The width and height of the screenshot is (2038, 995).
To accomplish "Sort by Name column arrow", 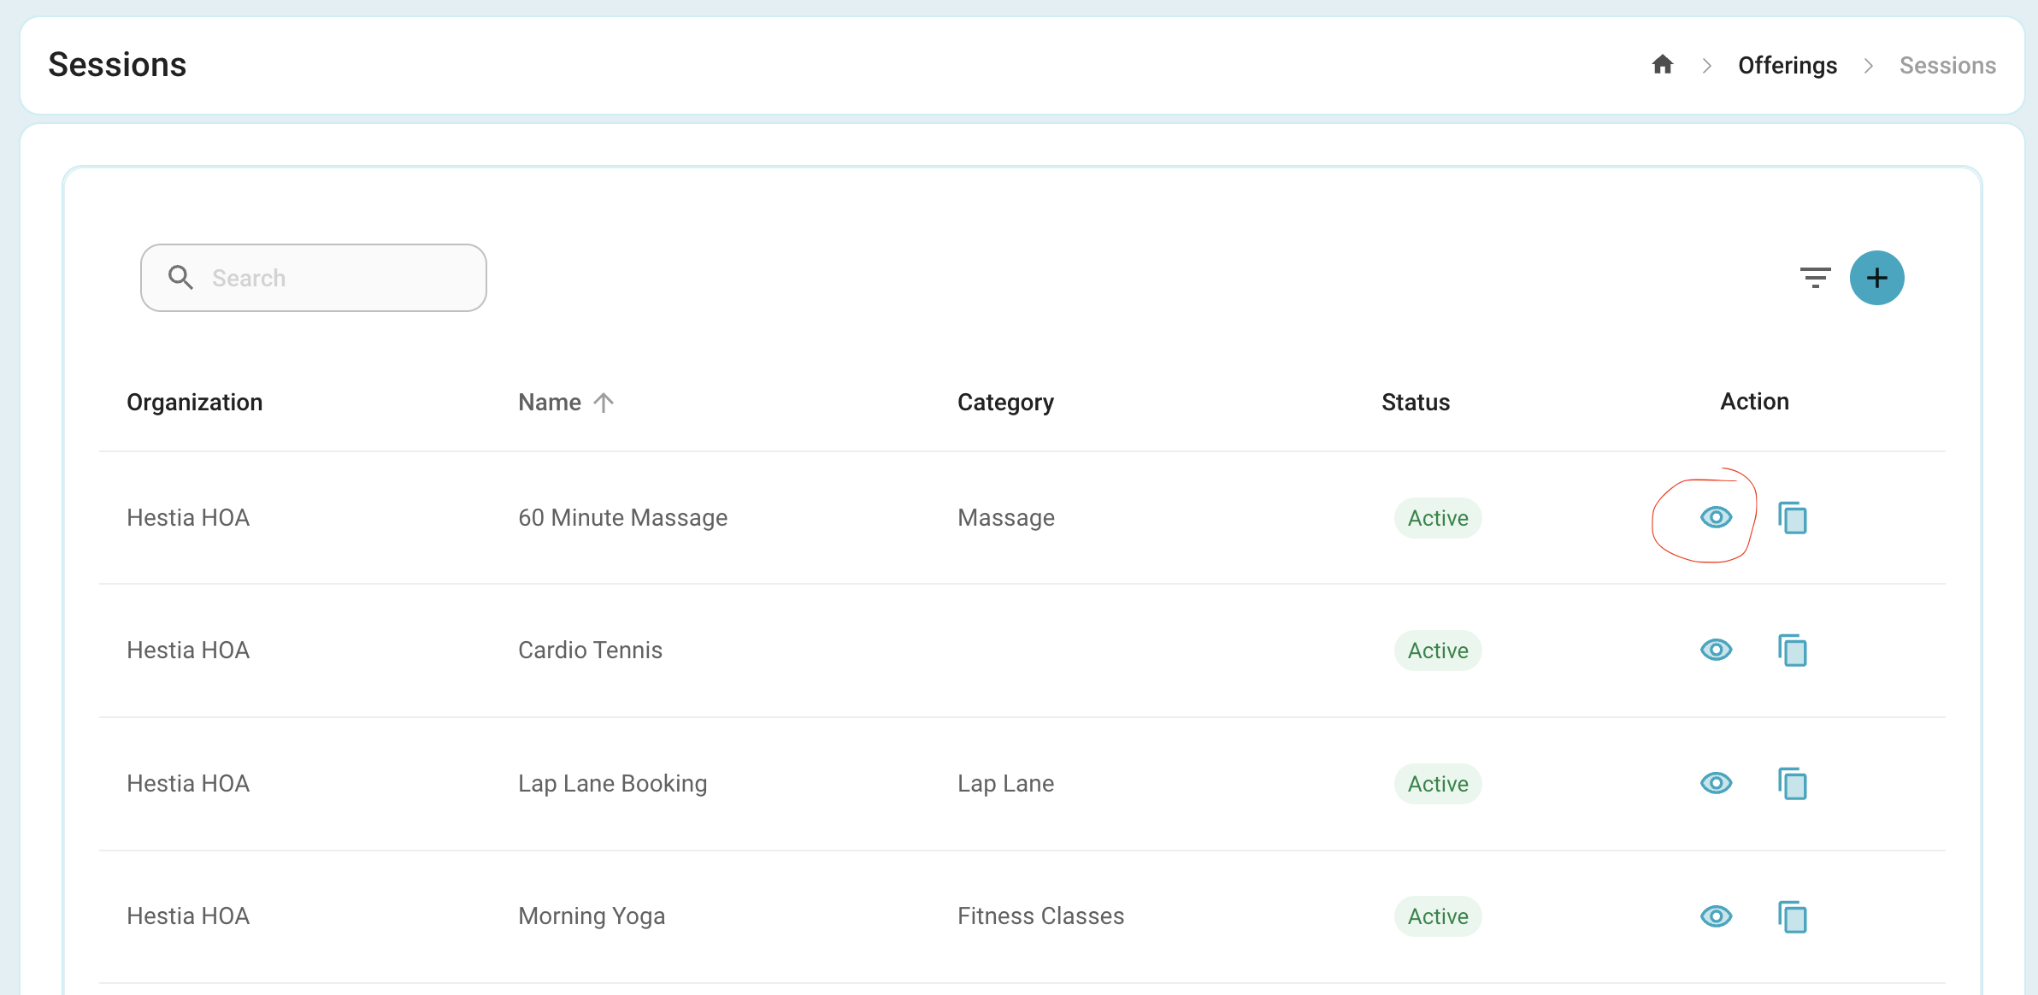I will click(604, 402).
